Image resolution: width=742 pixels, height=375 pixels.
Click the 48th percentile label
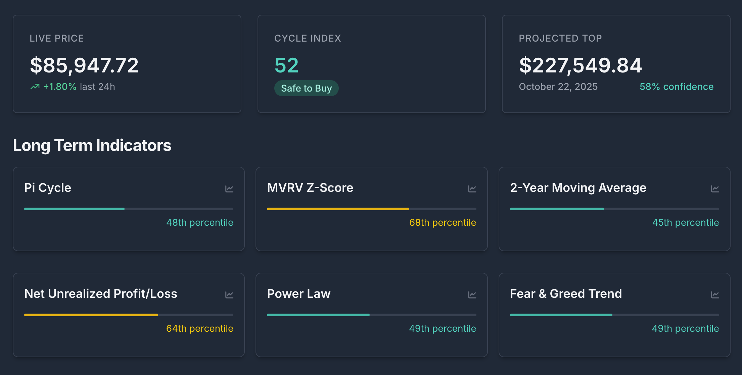coord(200,222)
